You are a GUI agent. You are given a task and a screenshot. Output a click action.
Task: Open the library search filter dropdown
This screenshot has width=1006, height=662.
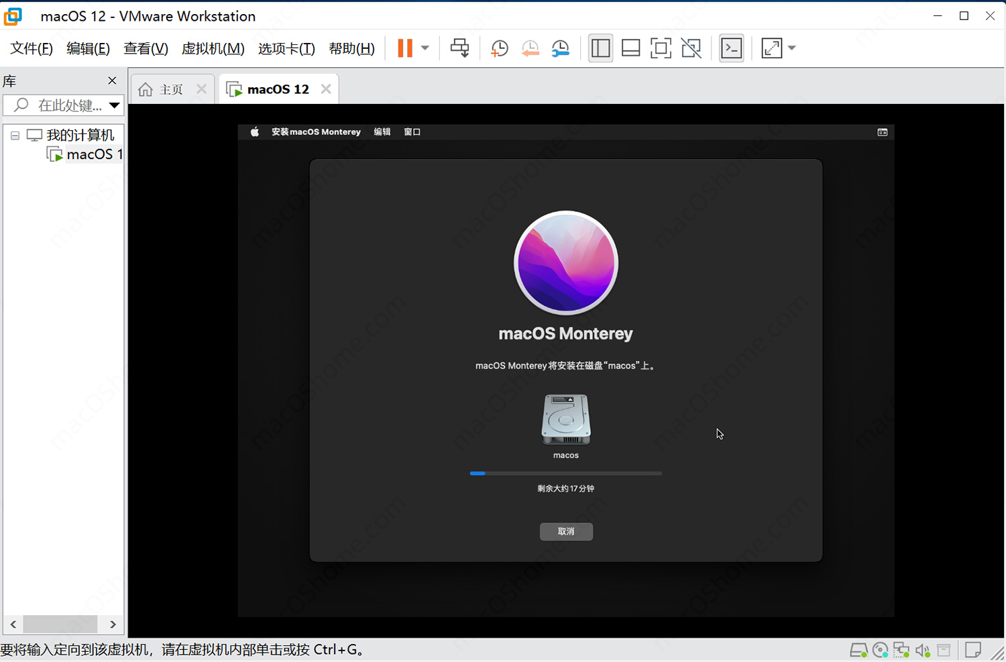(x=115, y=105)
